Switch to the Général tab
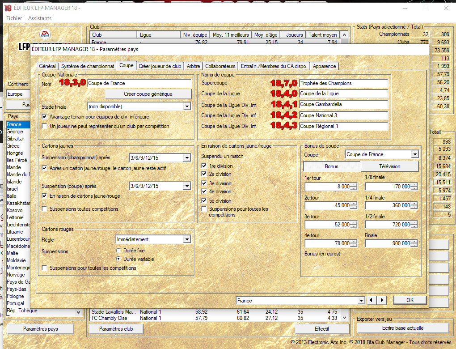The image size is (456, 349). [x=47, y=66]
